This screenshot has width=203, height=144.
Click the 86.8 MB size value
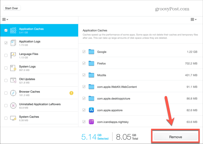pyautogui.click(x=192, y=99)
